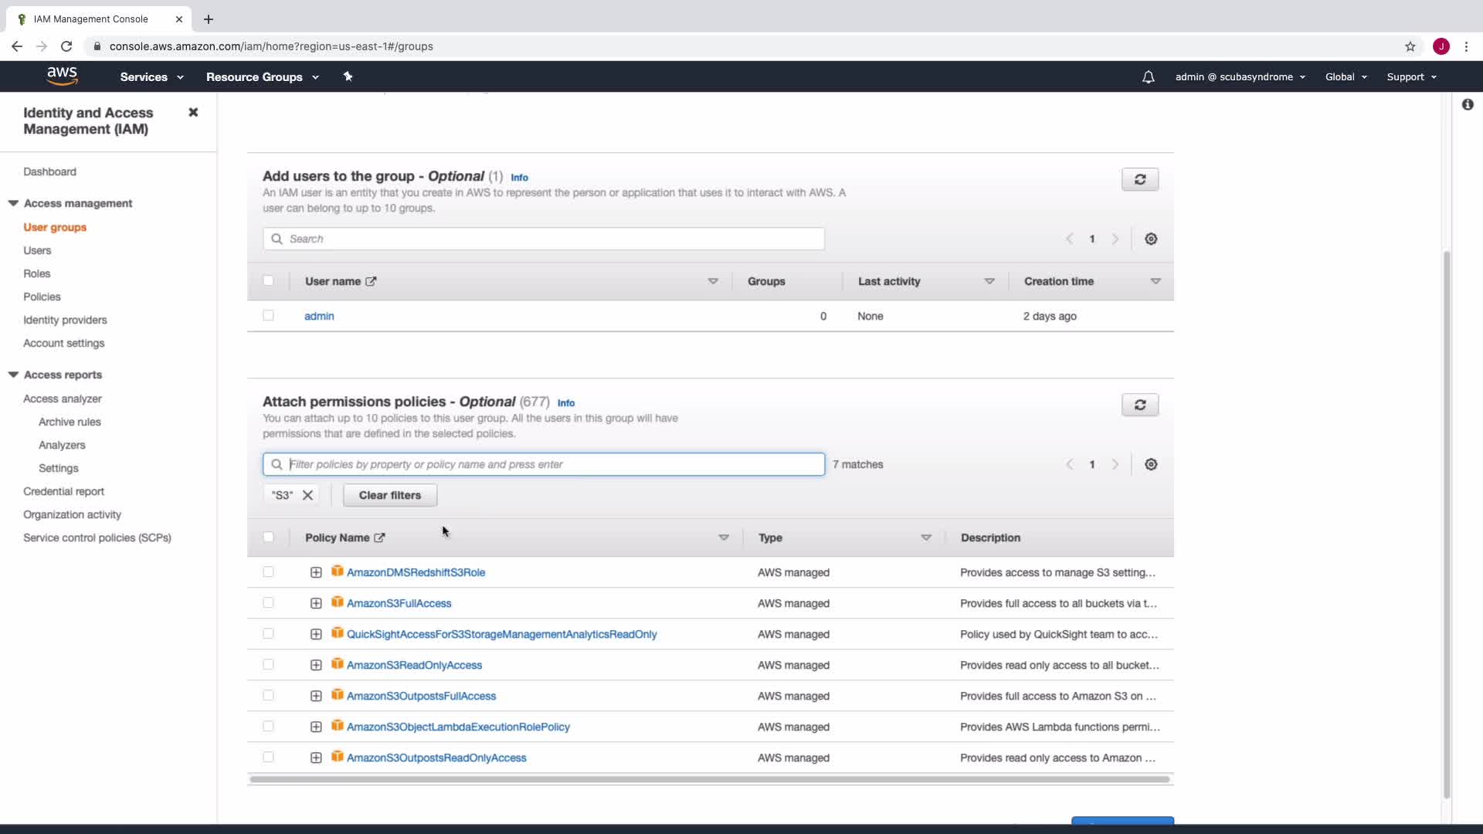Click the notifications bell icon
This screenshot has height=834, width=1483.
tap(1148, 76)
